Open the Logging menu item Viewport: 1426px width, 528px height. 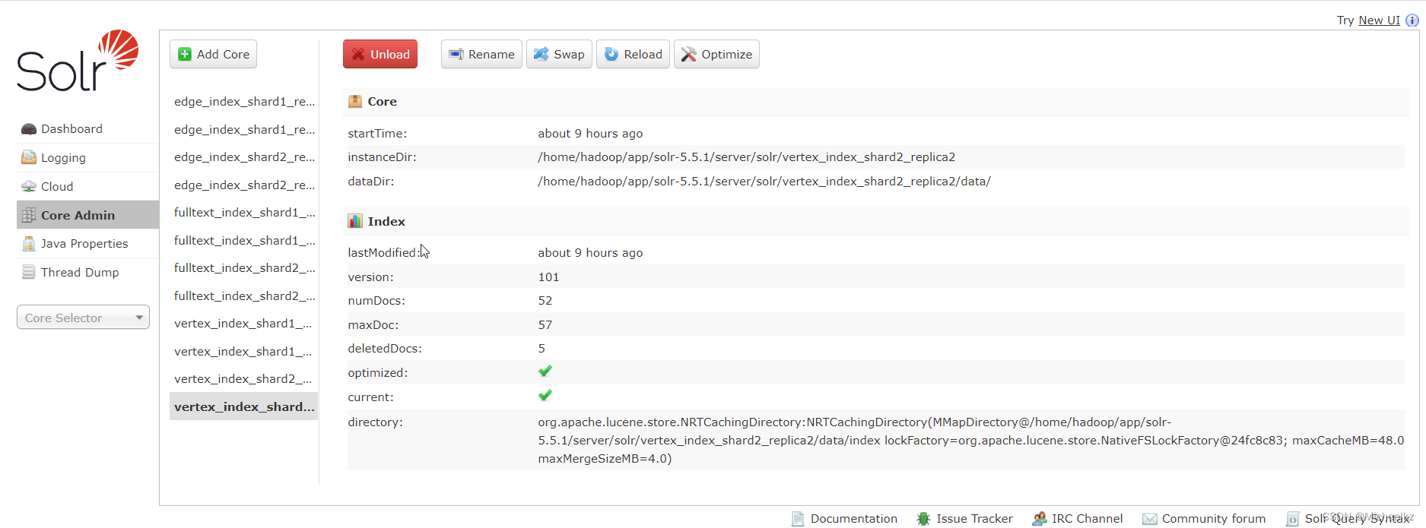(87, 158)
